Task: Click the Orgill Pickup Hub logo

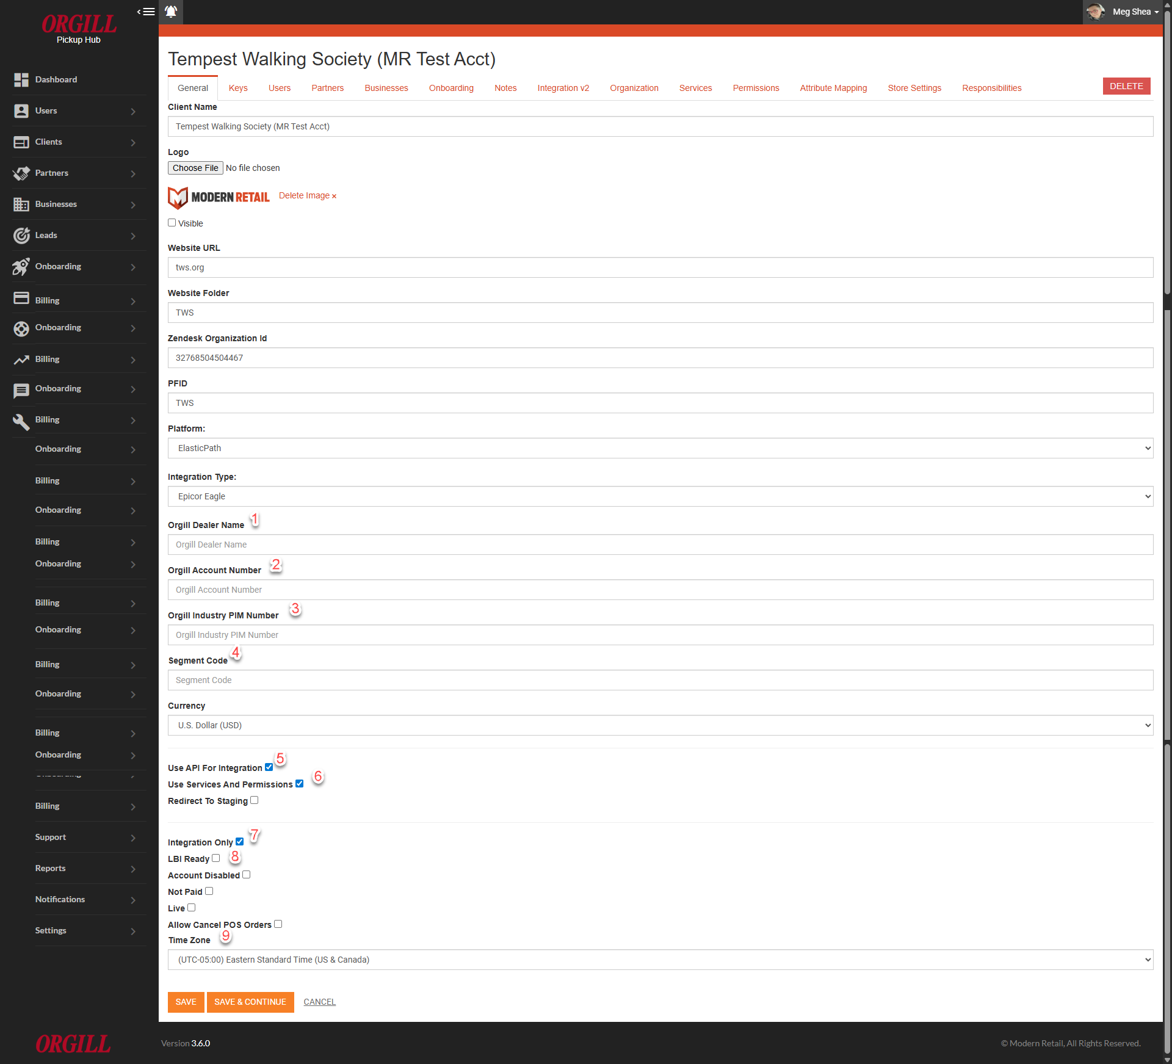Action: pos(79,29)
